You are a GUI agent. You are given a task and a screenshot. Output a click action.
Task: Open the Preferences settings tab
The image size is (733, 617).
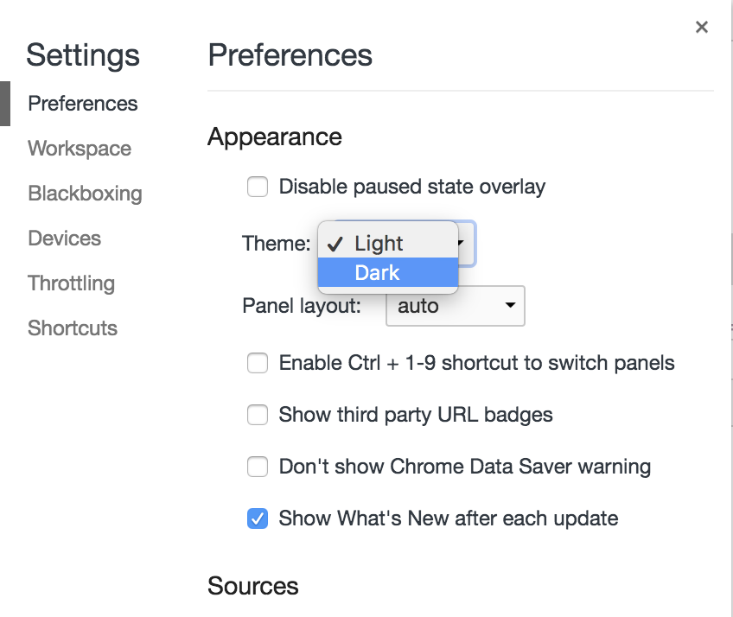tap(83, 104)
